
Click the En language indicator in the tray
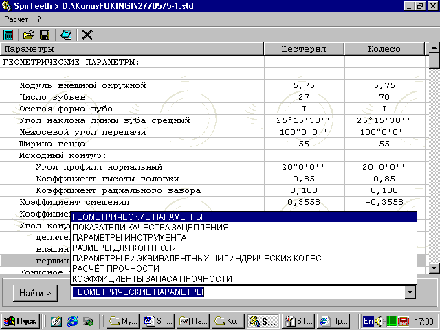[x=368, y=320]
